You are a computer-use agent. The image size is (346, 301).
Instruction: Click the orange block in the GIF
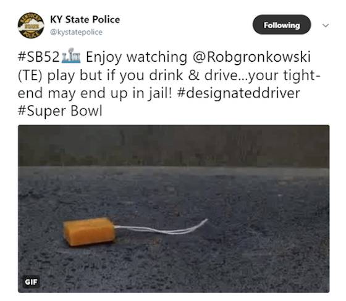click(89, 231)
